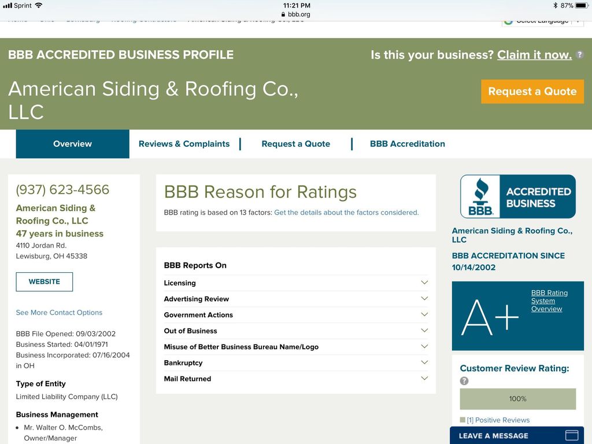The image size is (592, 444).
Task: Expand the Government Actions chevron
Action: [424, 314]
